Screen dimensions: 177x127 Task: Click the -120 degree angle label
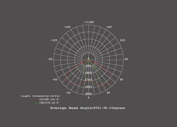tap(54, 40)
